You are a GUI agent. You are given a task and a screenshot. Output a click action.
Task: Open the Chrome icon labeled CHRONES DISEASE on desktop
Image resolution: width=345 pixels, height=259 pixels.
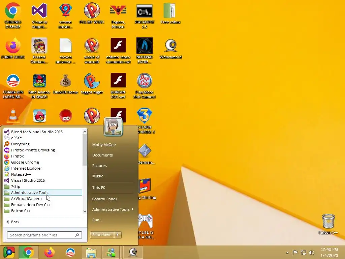point(13,16)
